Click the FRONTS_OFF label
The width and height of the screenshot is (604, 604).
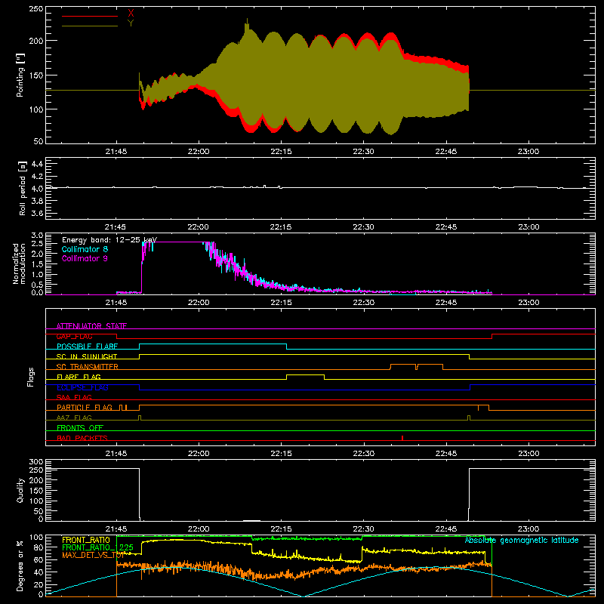(x=80, y=427)
